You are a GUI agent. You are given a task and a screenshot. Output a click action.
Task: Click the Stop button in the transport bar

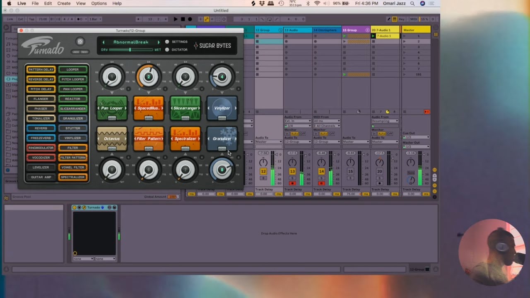coord(183,19)
